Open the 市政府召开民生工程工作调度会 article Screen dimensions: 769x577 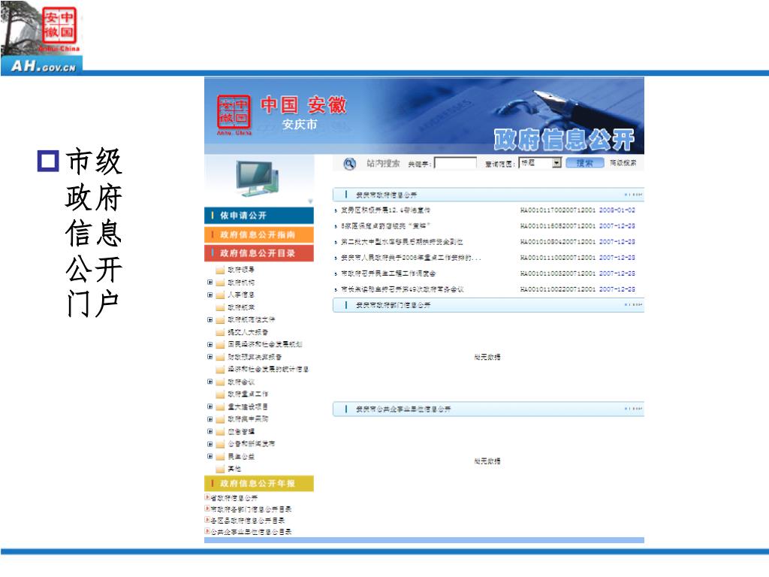click(x=388, y=273)
